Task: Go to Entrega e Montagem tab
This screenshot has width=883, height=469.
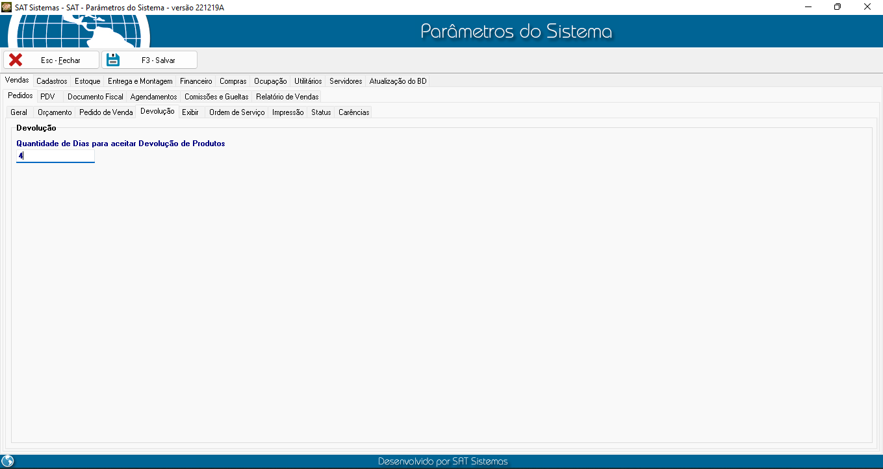Action: [140, 81]
